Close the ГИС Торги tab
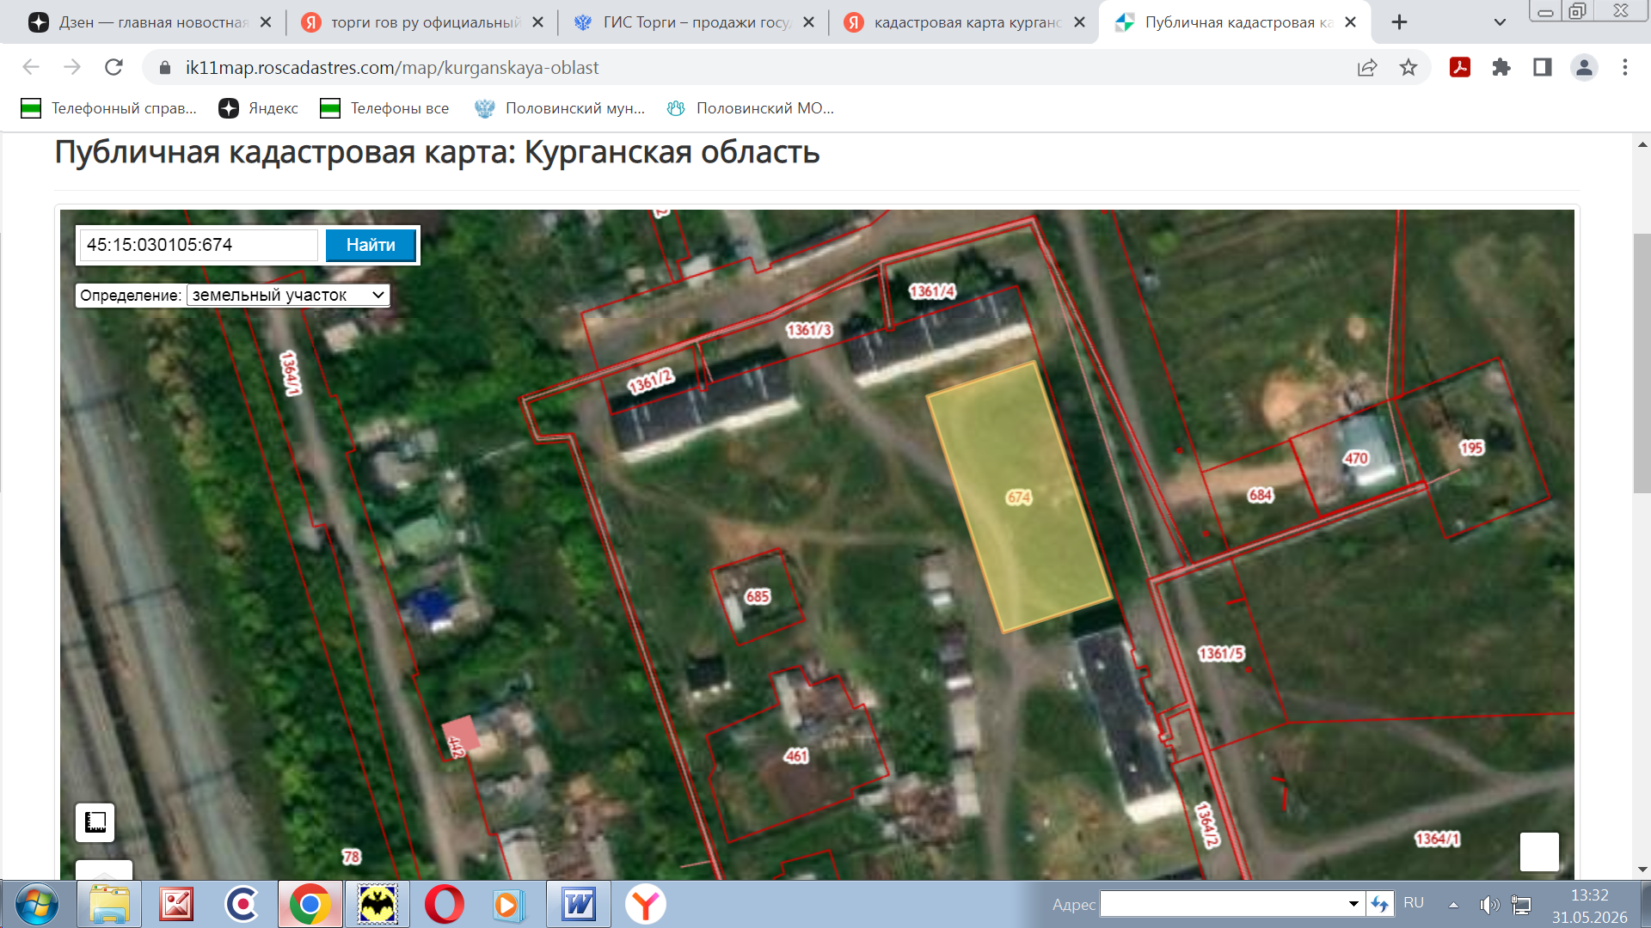 808,22
